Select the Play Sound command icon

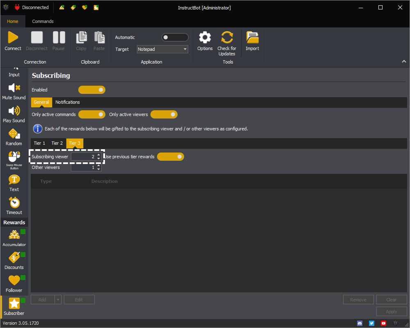[x=14, y=111]
